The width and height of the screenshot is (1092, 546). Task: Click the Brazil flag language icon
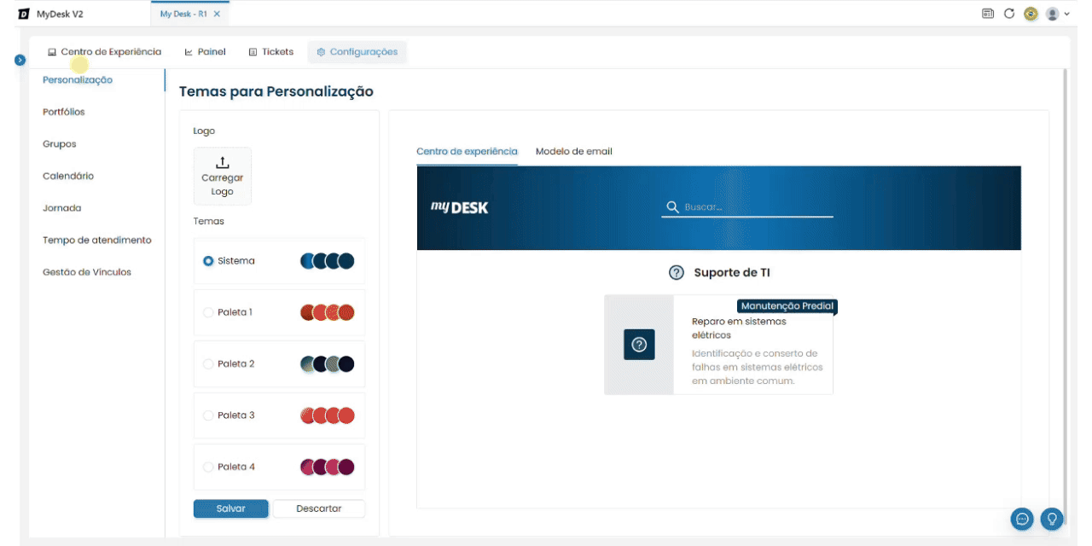pyautogui.click(x=1031, y=14)
